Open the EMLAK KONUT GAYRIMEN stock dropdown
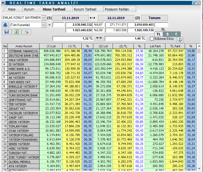Screen dimensions: 203x172 point(44,18)
